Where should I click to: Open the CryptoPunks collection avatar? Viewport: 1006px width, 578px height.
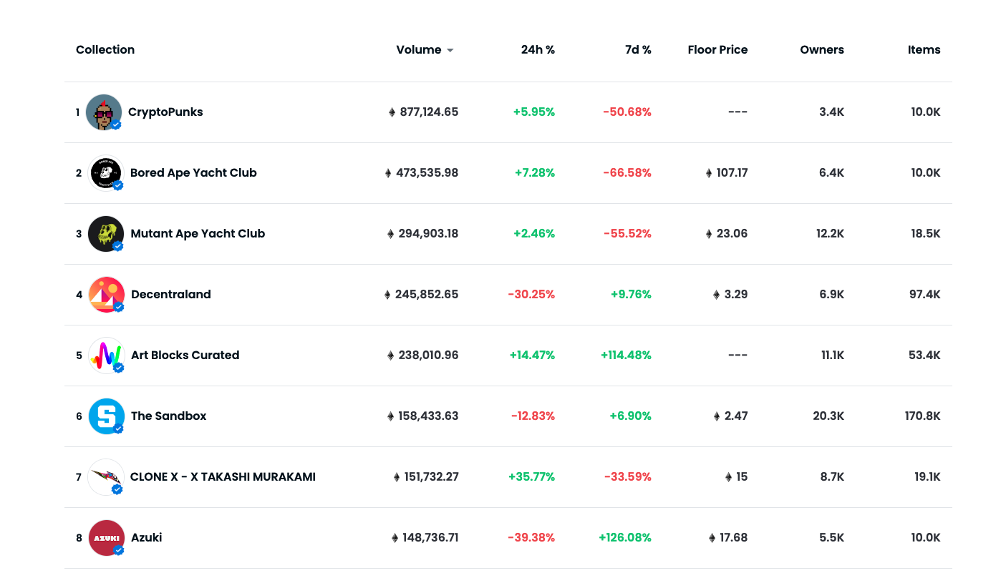(104, 112)
